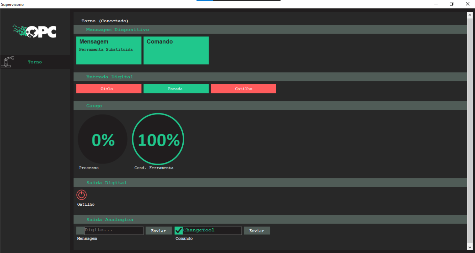Click the Processo 0% gauge
Screen dimensions: 475x253
[103, 139]
